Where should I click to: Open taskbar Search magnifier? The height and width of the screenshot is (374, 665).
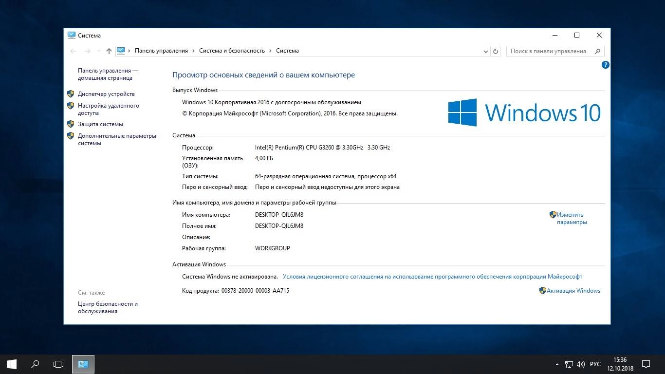point(35,364)
